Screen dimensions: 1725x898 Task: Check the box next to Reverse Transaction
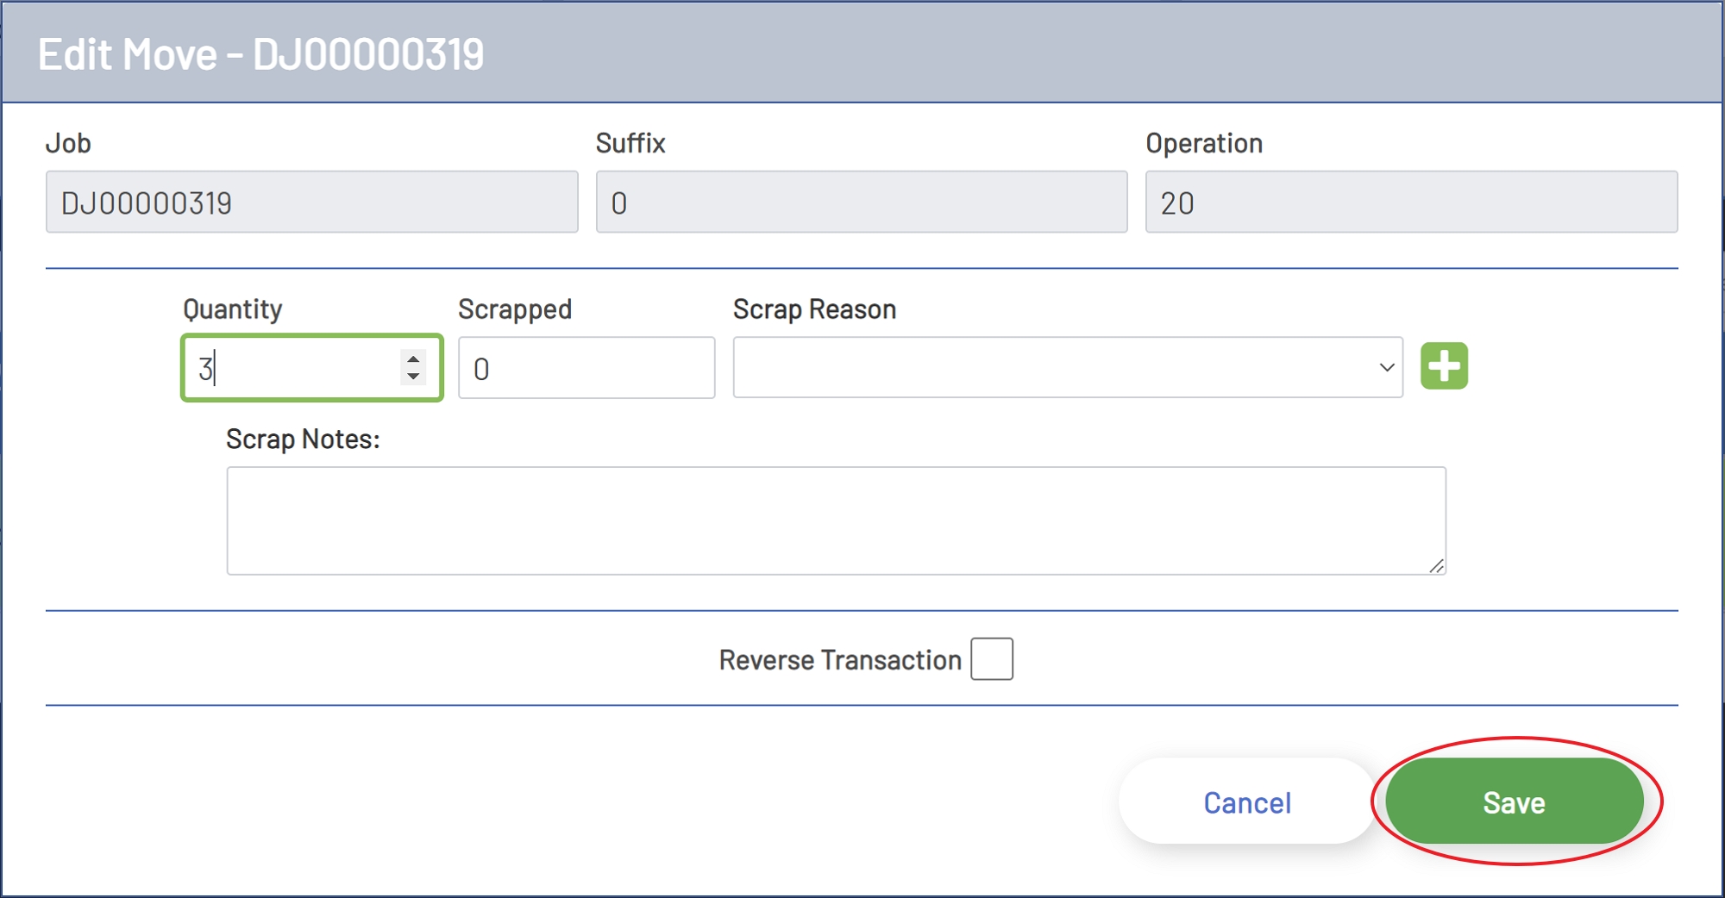990,658
